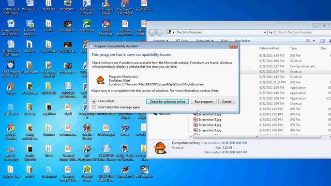The width and height of the screenshot is (331, 186).
Task: Click Check for solutions online button
Action: click(x=168, y=101)
